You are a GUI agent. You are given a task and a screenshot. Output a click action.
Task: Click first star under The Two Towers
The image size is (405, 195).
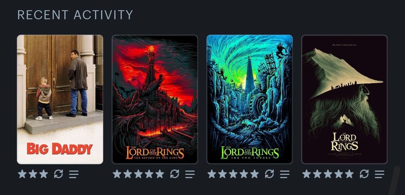[x=212, y=174]
